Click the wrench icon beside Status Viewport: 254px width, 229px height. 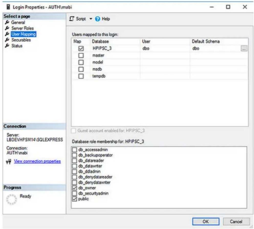[x=7, y=46]
